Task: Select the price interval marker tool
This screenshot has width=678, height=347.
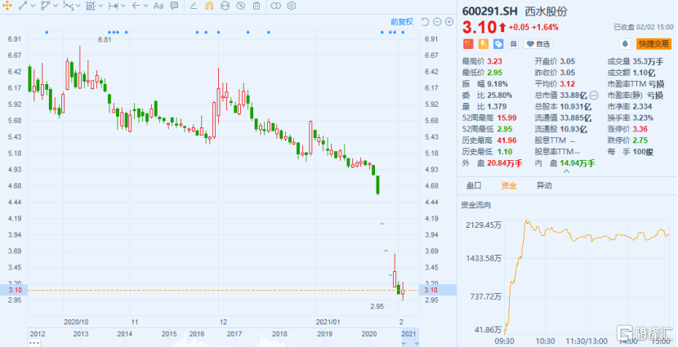Action: (x=114, y=6)
